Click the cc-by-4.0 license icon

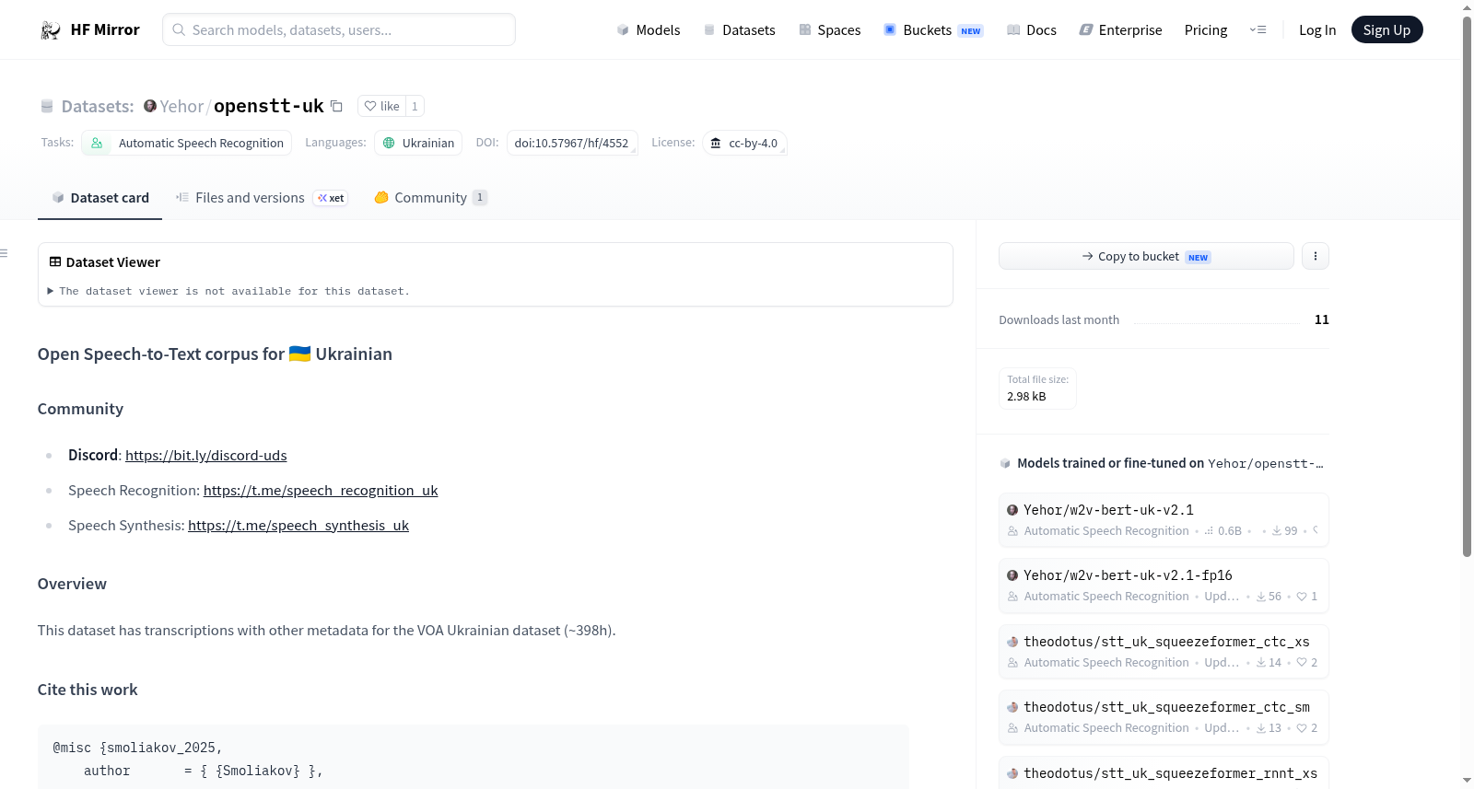(716, 143)
